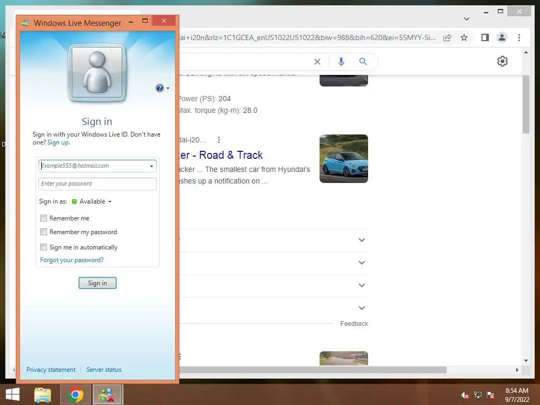Open the taskbar clock showing 8:54 AM

(x=517, y=394)
